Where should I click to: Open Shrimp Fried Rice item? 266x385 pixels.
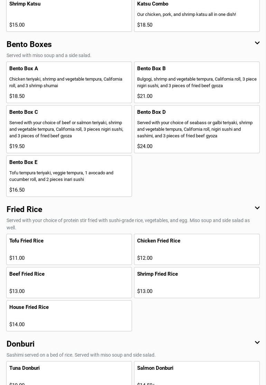coord(197,283)
